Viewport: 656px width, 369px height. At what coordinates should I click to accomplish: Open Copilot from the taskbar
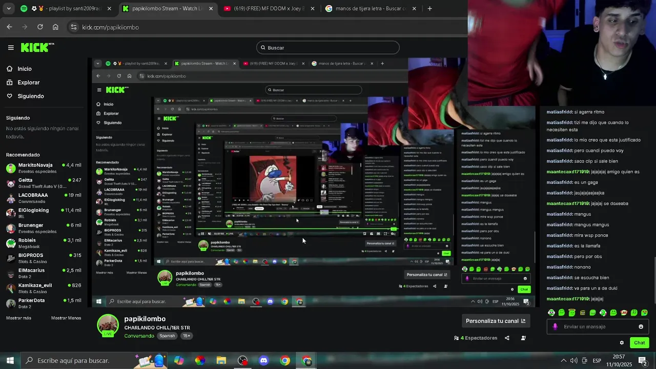pyautogui.click(x=179, y=361)
